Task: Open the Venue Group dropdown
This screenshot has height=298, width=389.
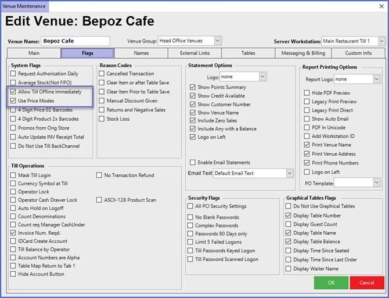Action: point(218,41)
